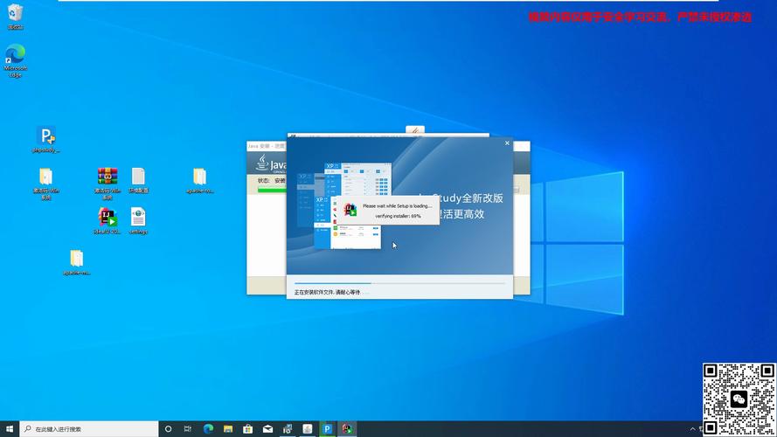
Task: Select the blank text file desktop icon
Action: click(138, 180)
